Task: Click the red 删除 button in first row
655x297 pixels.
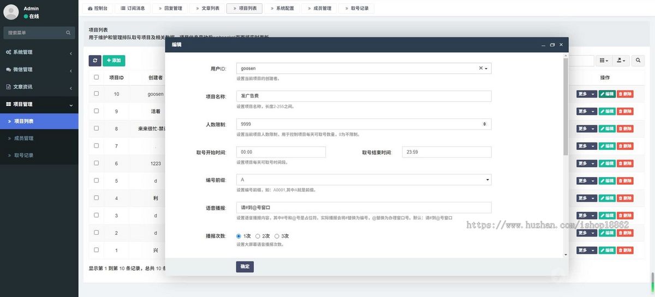Action: pos(625,94)
